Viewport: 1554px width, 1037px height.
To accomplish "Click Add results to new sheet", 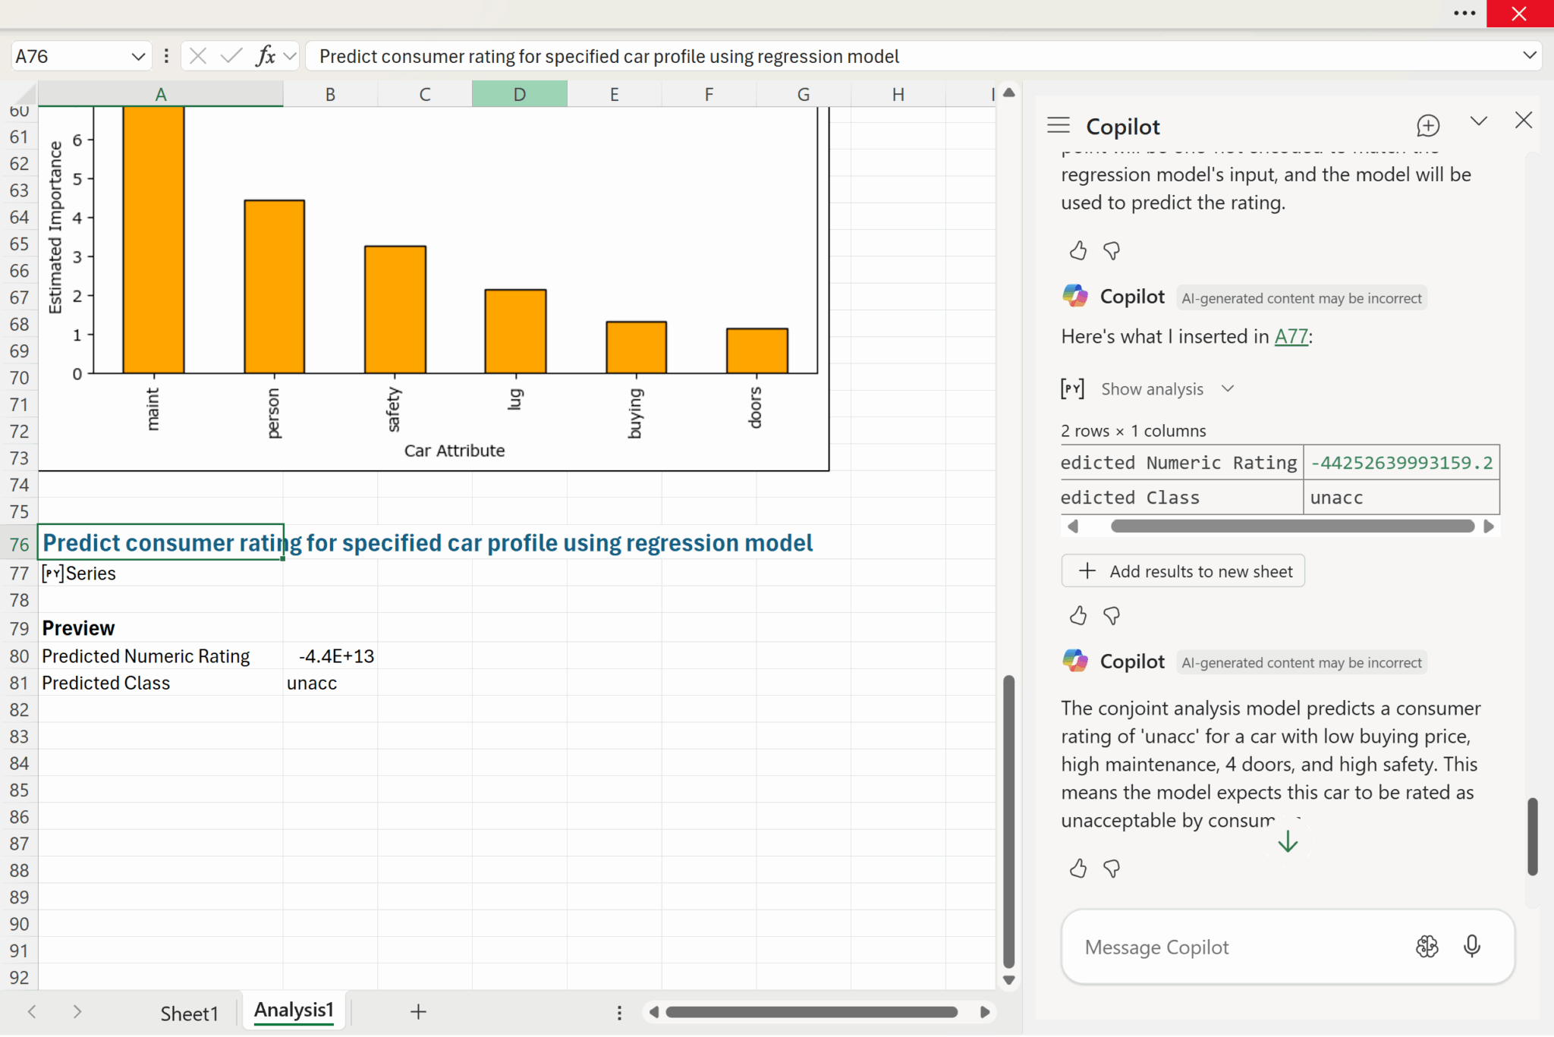I will [x=1183, y=571].
